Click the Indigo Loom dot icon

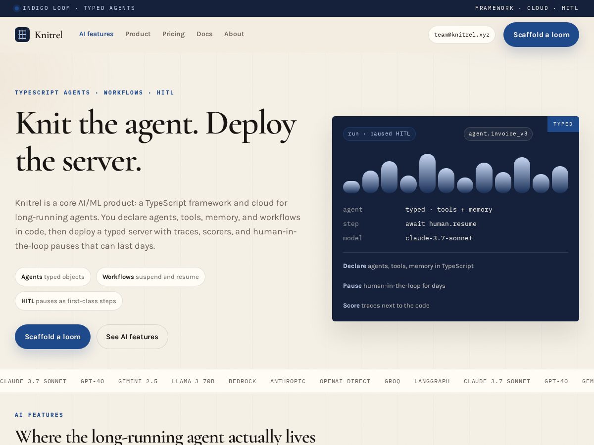[17, 8]
